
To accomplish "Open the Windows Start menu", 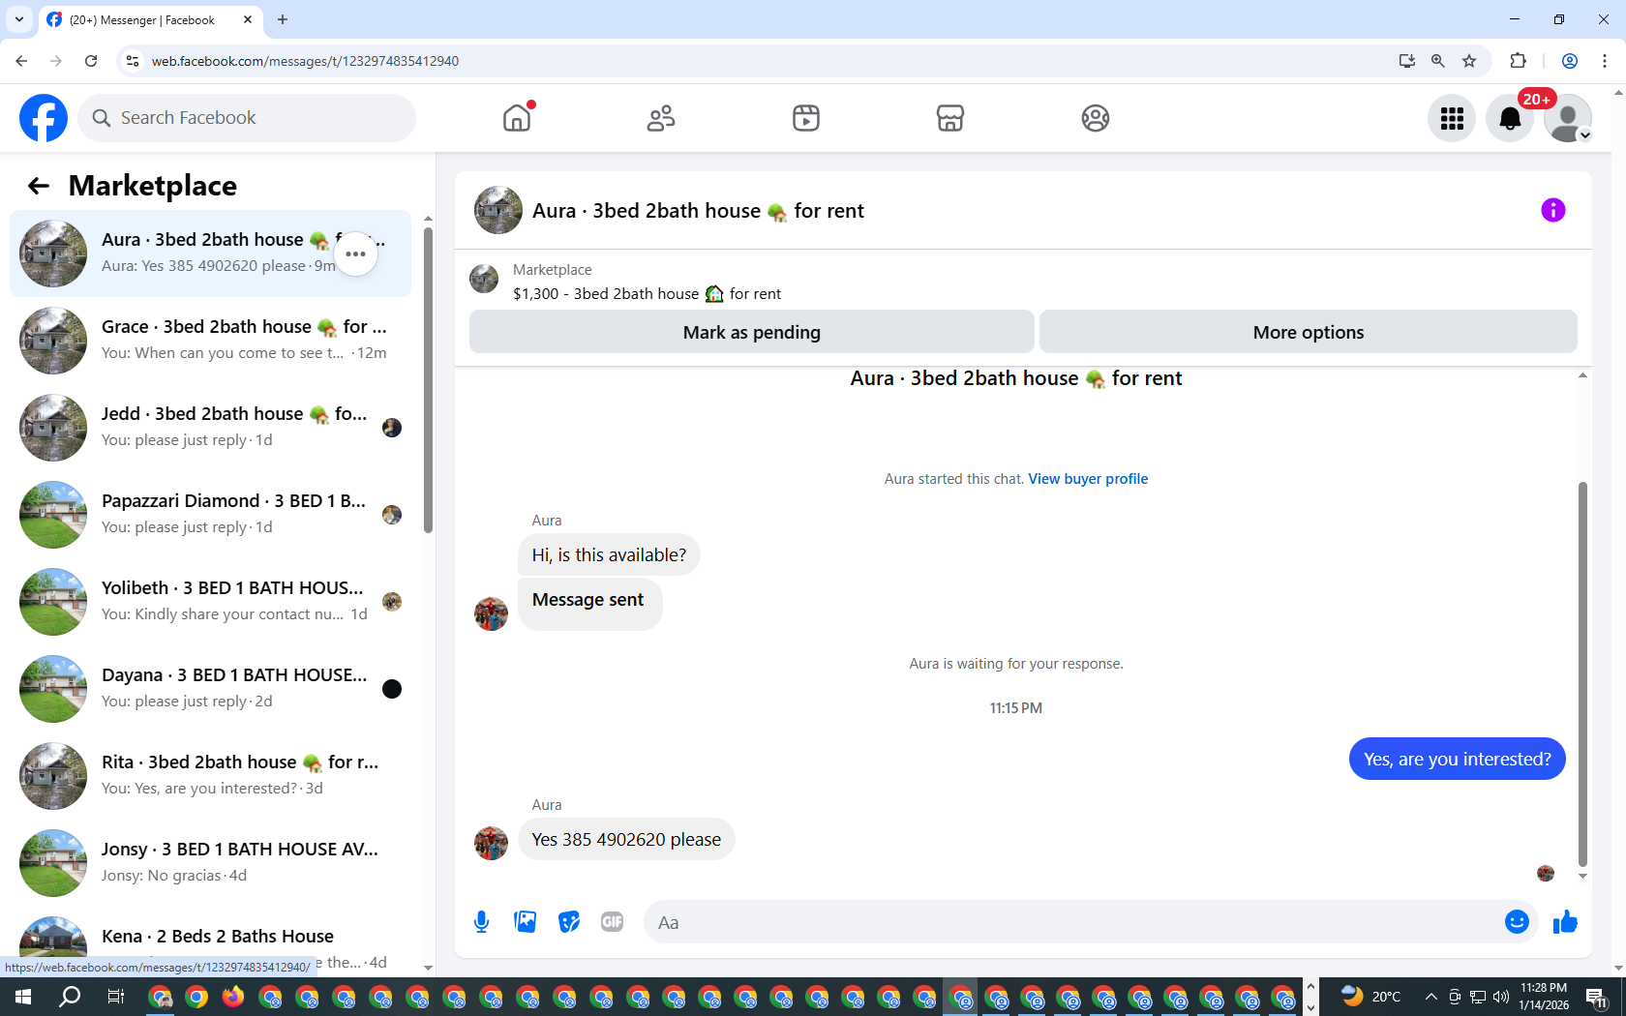I will (23, 996).
